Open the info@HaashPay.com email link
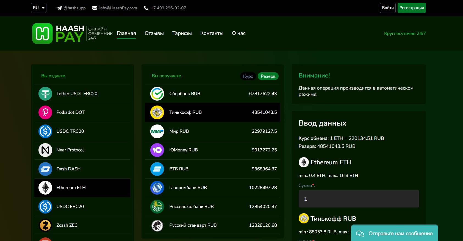463x241 pixels. click(x=118, y=8)
